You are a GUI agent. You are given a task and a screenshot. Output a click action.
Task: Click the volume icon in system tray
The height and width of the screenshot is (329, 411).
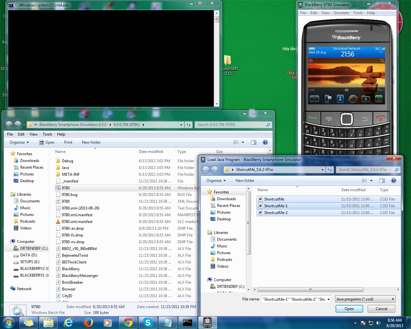click(378, 323)
